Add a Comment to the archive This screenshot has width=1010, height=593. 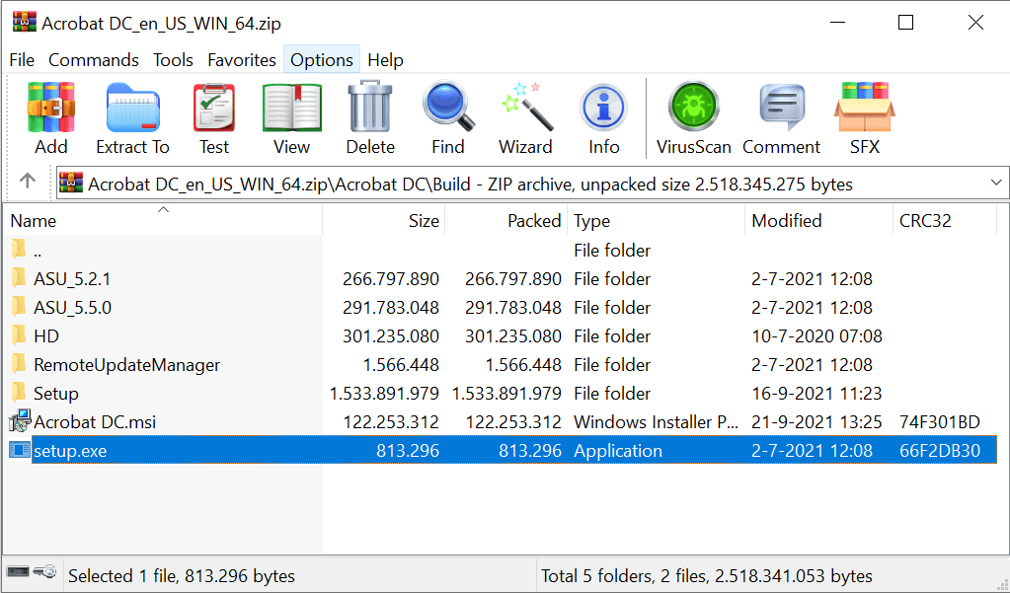(x=780, y=117)
